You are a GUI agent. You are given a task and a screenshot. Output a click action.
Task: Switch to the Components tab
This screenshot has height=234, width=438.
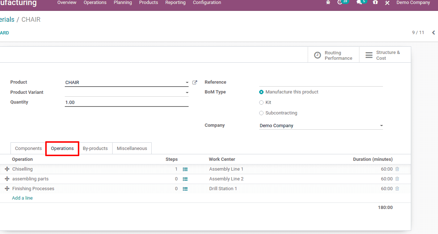[28, 148]
